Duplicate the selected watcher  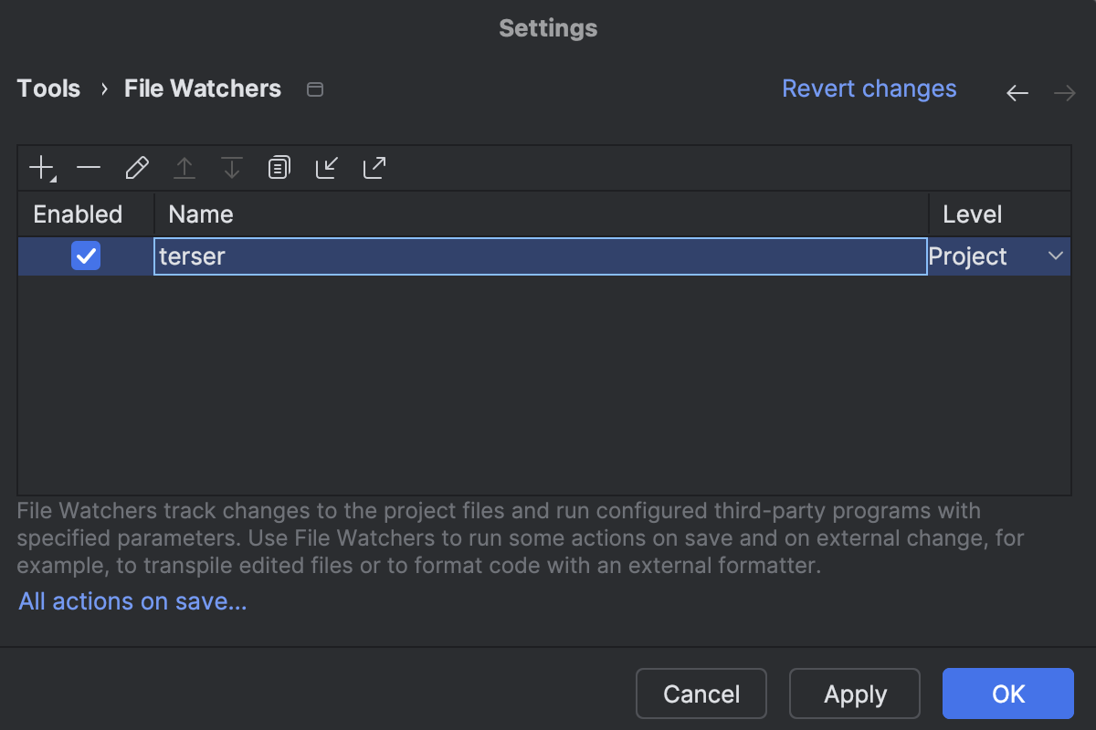point(279,167)
